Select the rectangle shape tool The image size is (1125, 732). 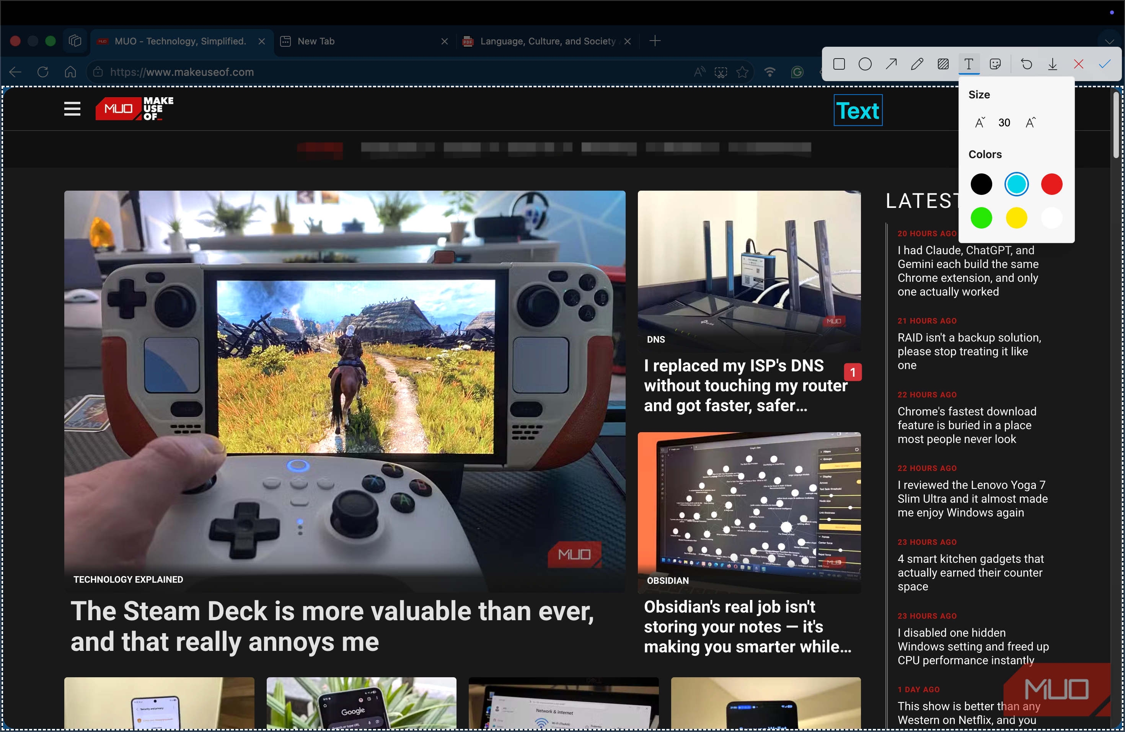coord(839,64)
